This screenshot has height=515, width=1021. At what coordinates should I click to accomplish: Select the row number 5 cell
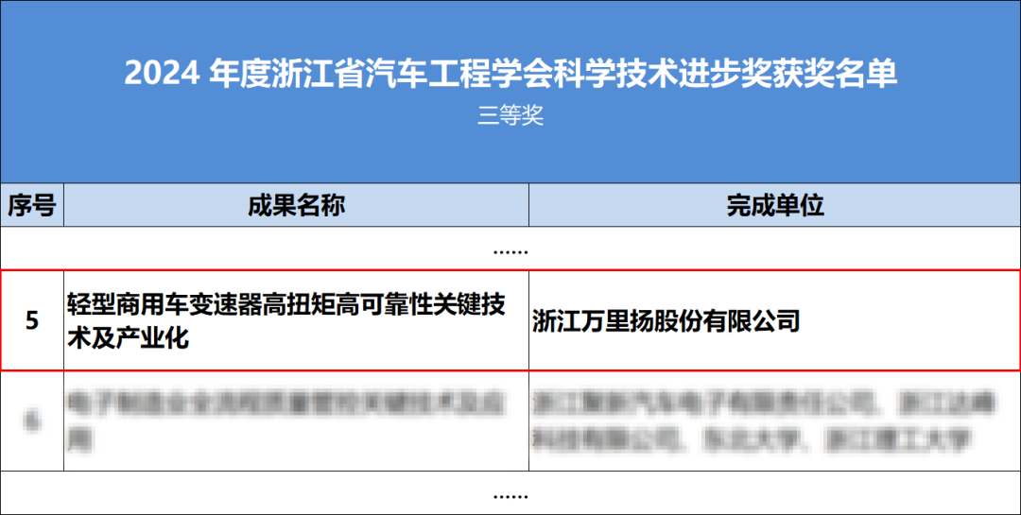(x=32, y=321)
